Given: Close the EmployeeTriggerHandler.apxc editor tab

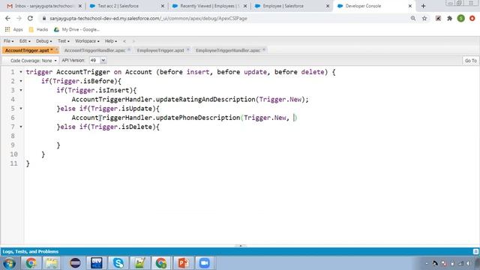Looking at the screenshot, I should click(x=264, y=50).
